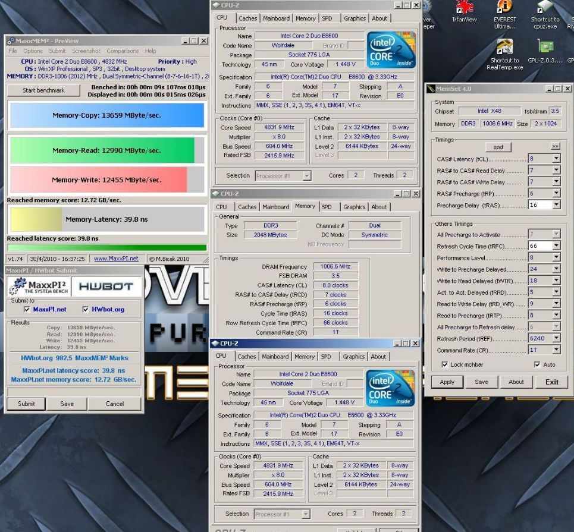Open the Options menu in MaxxMEM²

pos(33,51)
